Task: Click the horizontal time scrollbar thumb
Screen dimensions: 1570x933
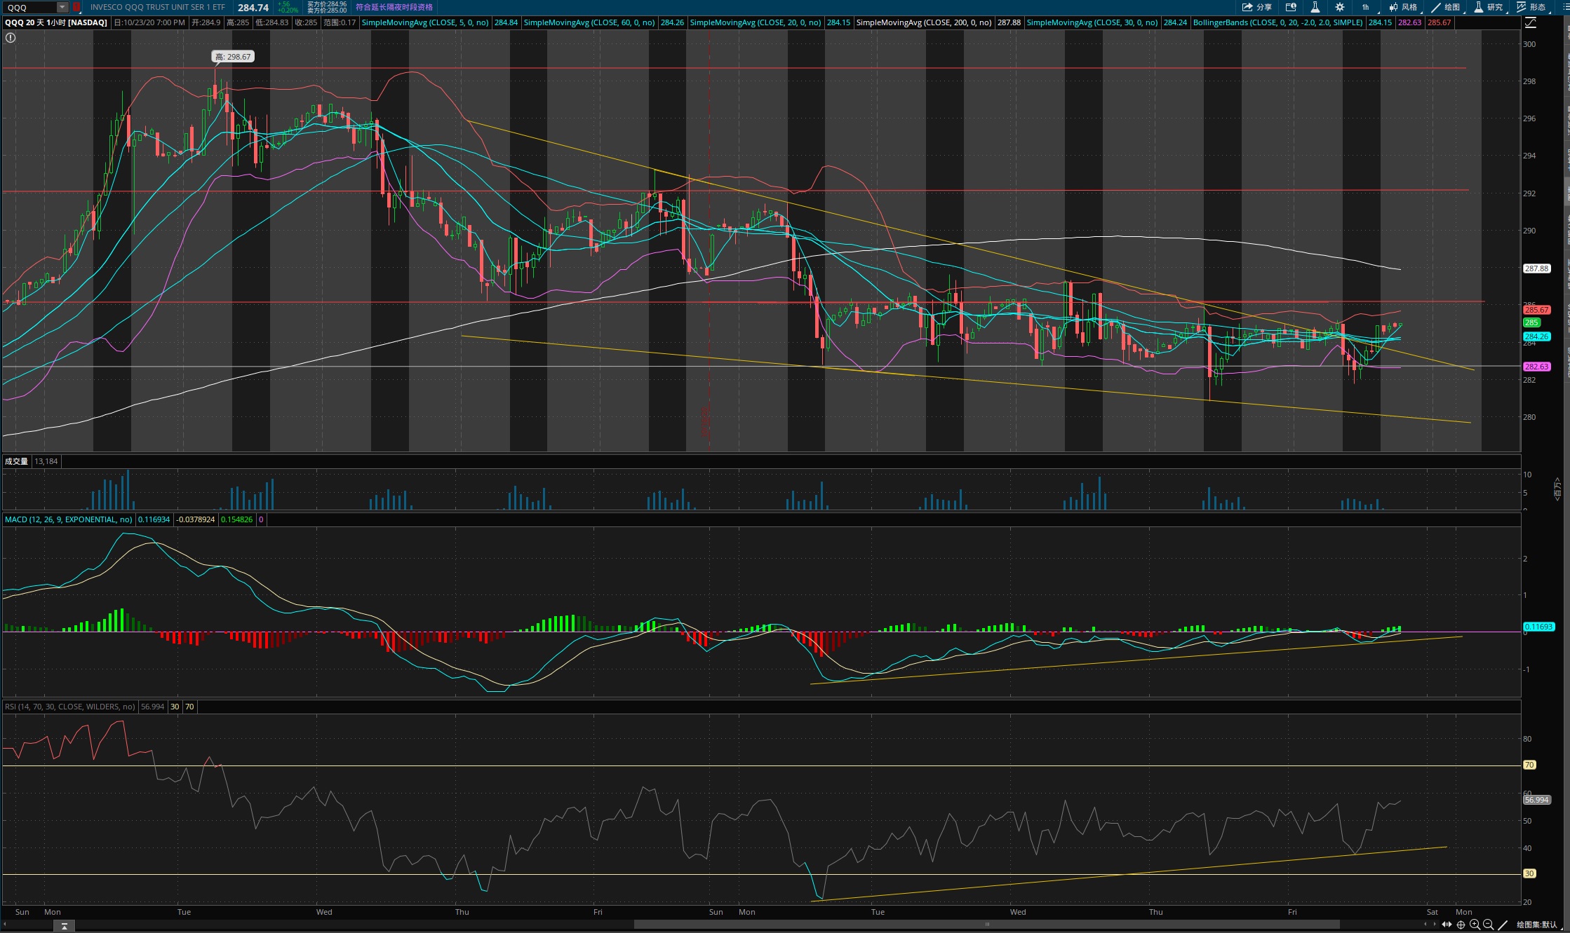Action: [986, 925]
